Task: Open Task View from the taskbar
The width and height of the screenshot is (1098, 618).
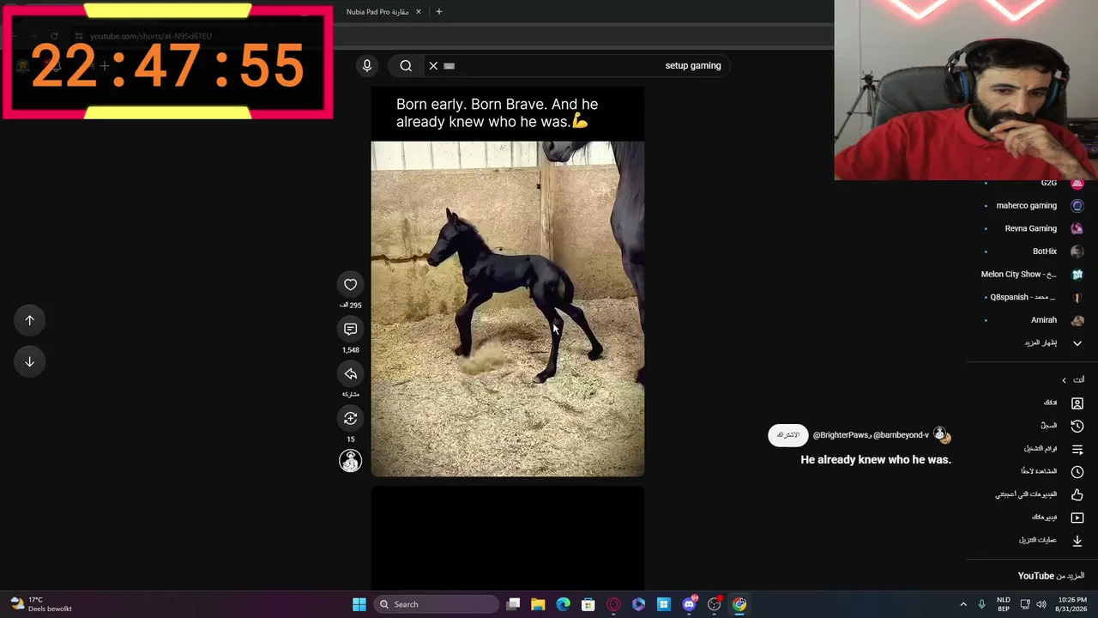Action: tap(513, 604)
